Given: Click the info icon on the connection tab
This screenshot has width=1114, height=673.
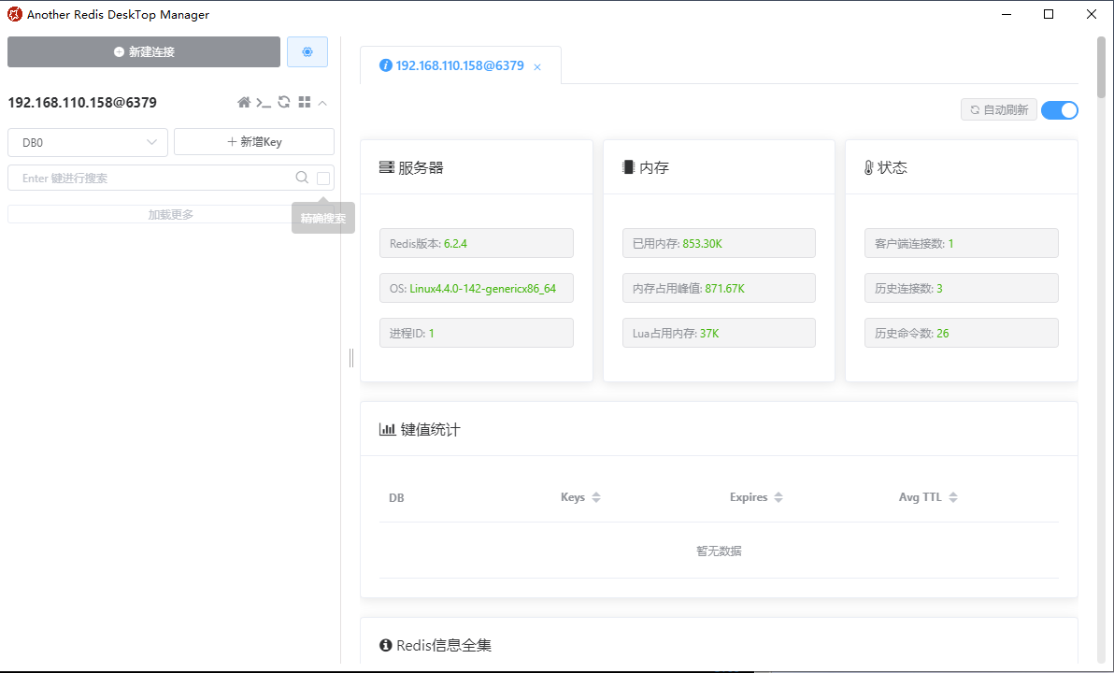Looking at the screenshot, I should [386, 65].
